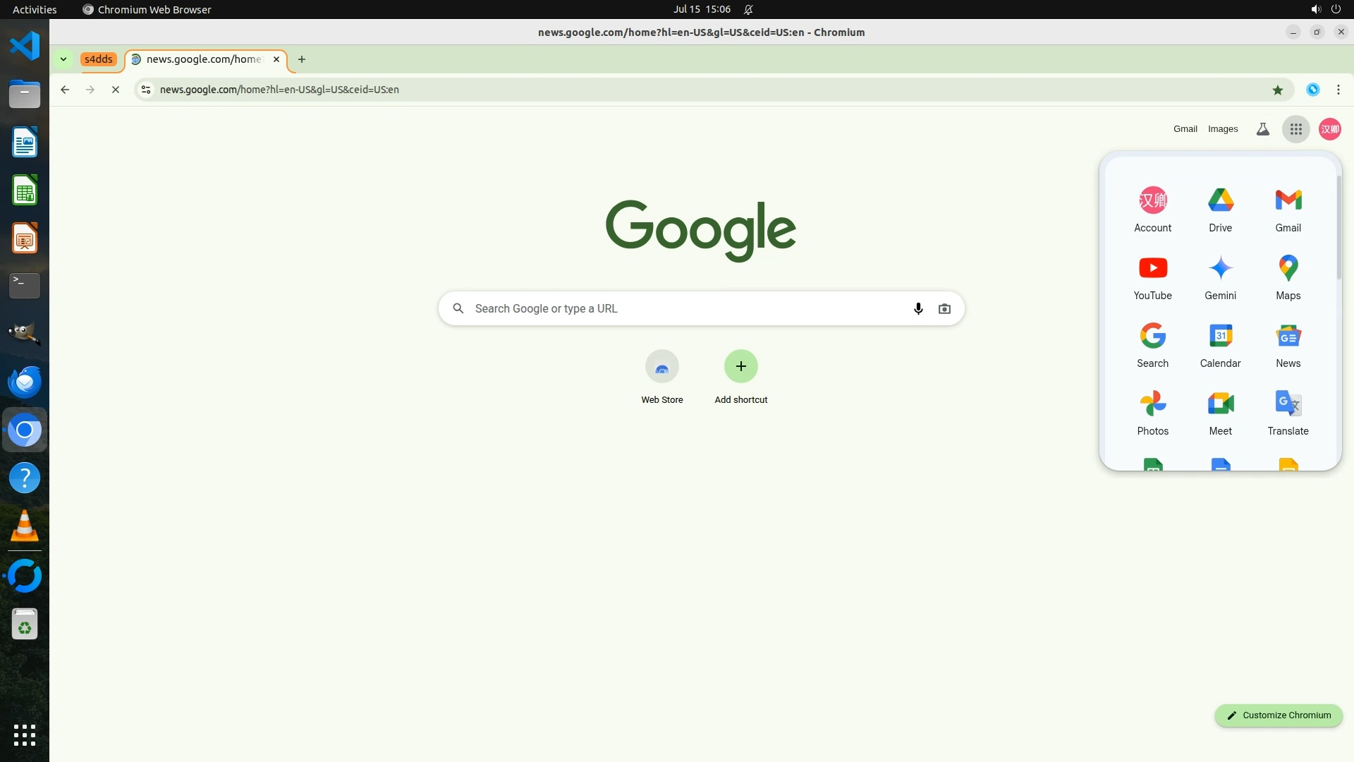Open Chromium three-dot menu
The width and height of the screenshot is (1354, 762).
pos(1338,90)
